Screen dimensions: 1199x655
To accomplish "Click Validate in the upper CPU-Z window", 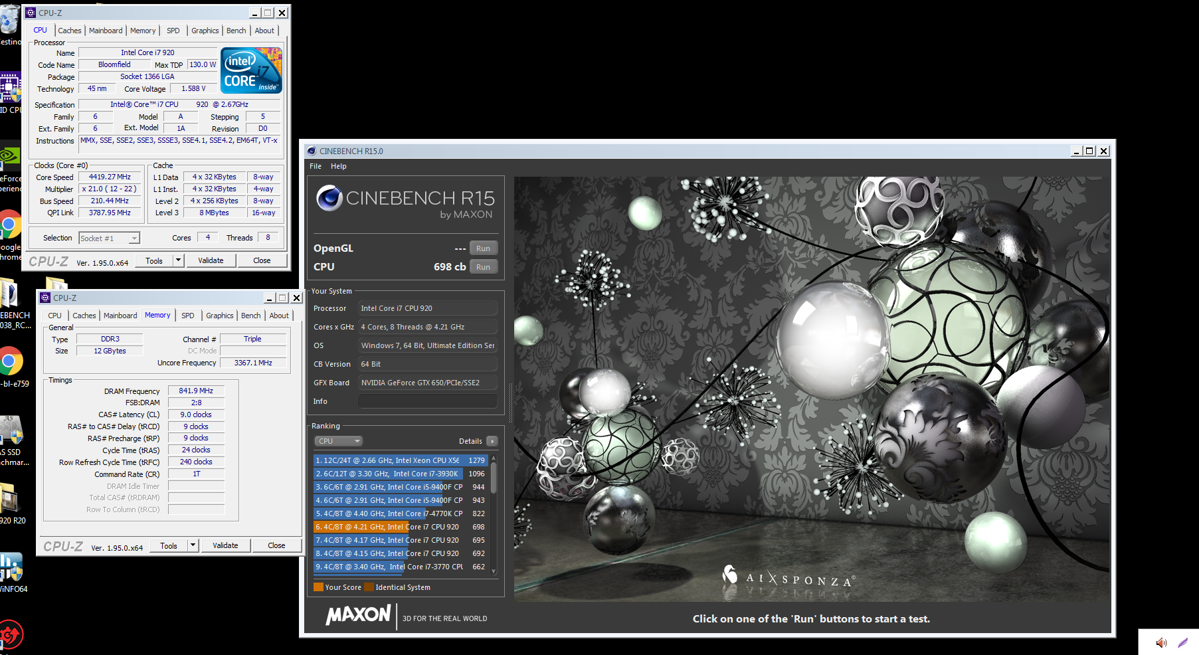I will (x=211, y=260).
